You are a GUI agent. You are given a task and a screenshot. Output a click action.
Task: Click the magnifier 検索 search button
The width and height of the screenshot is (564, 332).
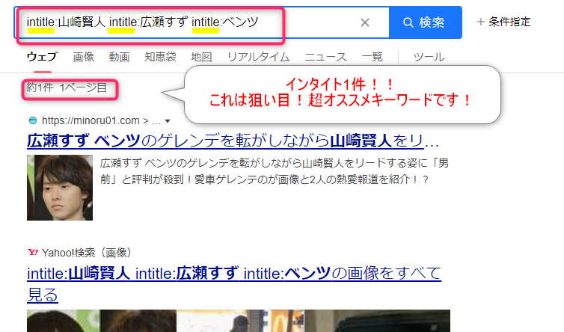(x=425, y=22)
